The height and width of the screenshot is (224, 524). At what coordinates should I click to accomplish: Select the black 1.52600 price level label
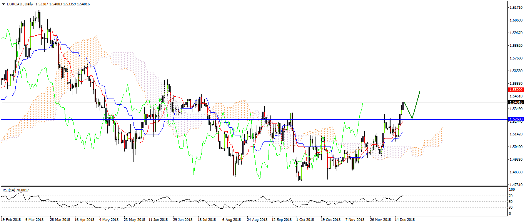[x=515, y=119]
